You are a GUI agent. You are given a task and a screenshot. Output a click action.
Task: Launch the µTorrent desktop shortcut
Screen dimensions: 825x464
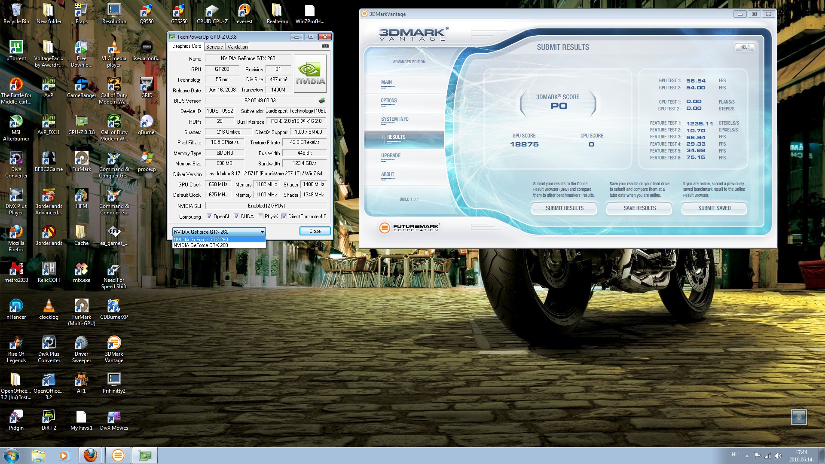(x=16, y=51)
